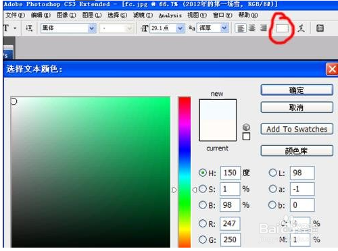Click the current color preview swatch
The image size is (338, 251).
tap(218, 130)
